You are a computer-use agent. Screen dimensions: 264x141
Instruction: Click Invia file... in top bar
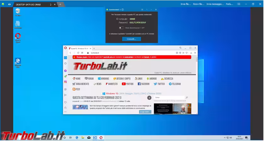[186, 4]
